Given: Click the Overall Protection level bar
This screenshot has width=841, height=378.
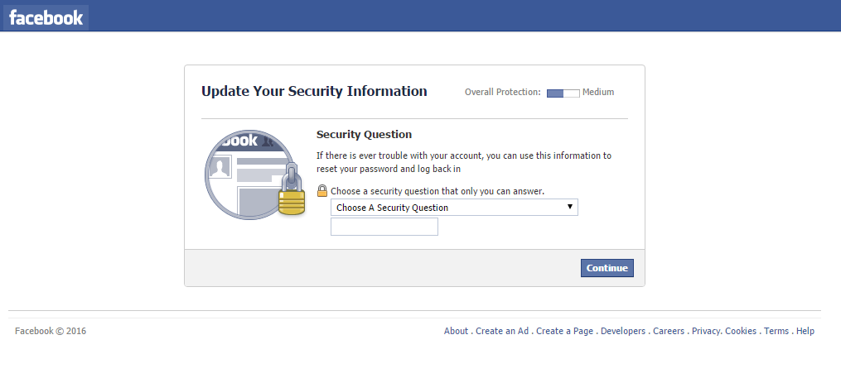Looking at the screenshot, I should (563, 93).
